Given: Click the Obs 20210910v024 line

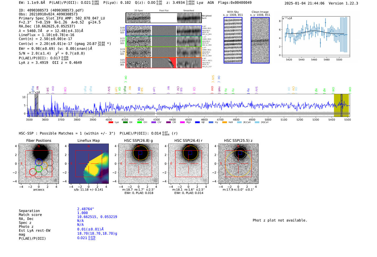Looking at the screenshot, I should 48,14.
